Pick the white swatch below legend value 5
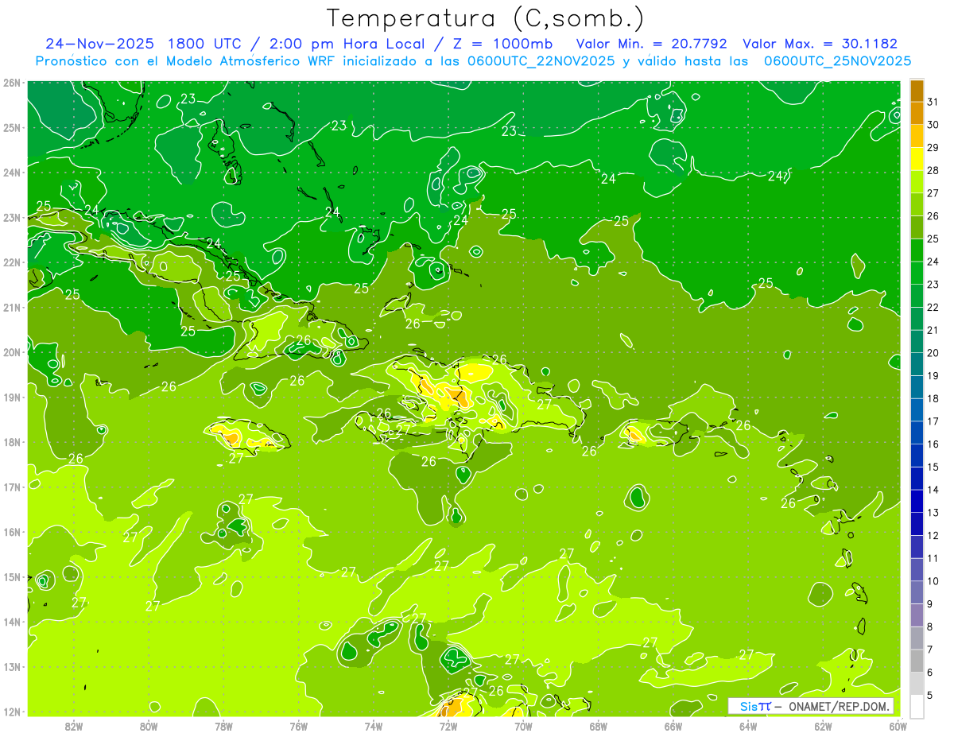954x737 pixels. pos(917,706)
